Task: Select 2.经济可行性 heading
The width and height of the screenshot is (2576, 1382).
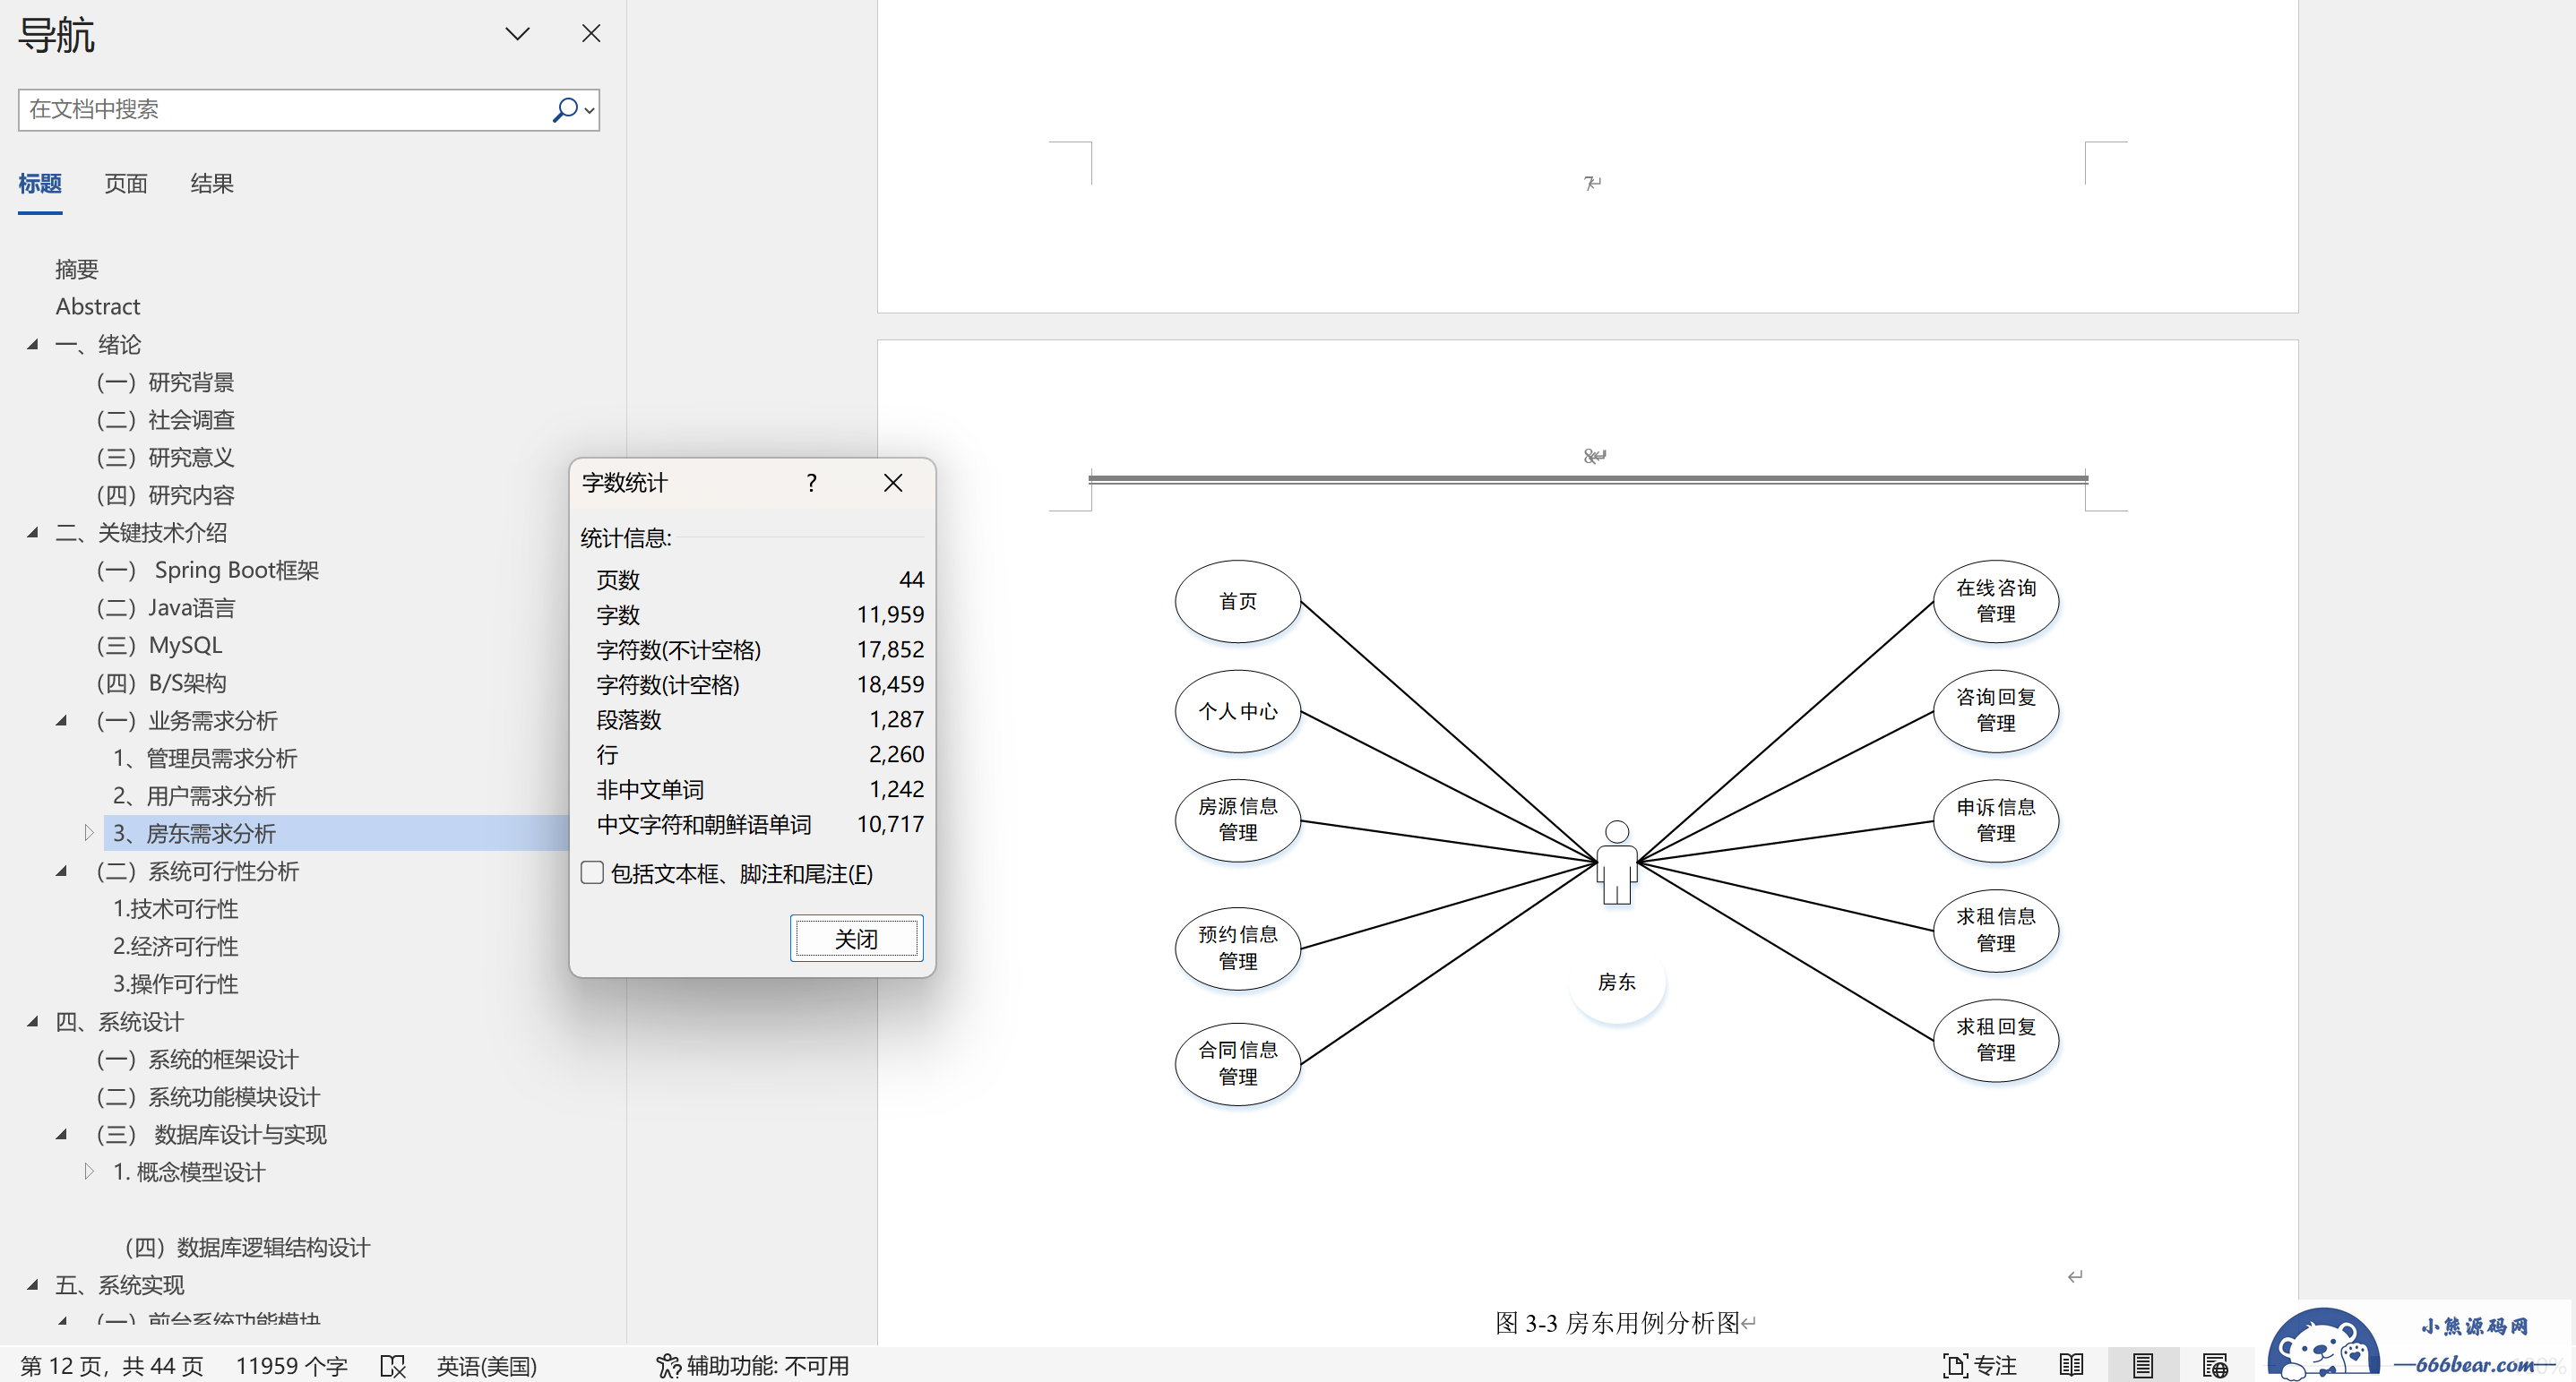Action: pos(176,947)
